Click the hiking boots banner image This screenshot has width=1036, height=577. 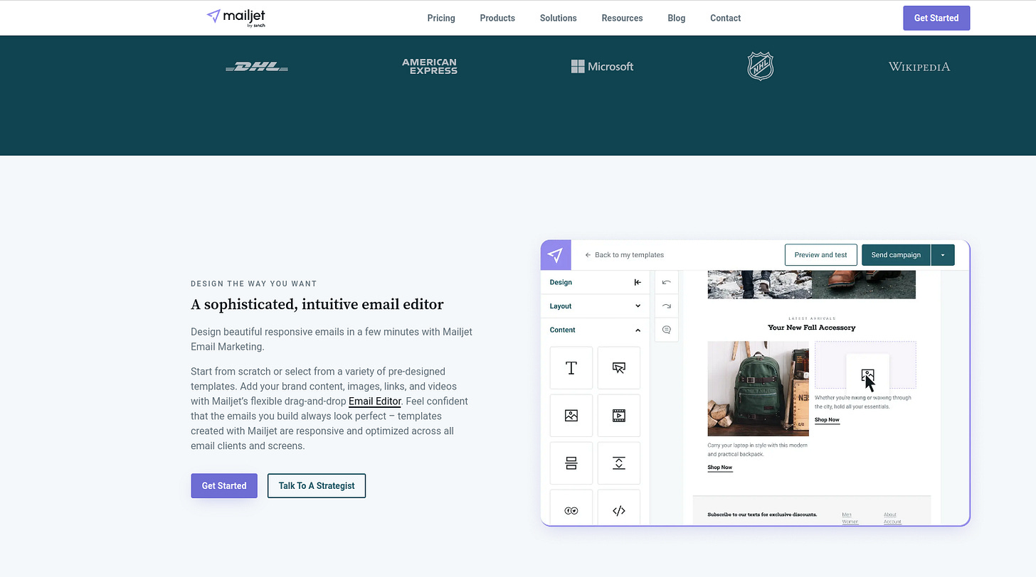pos(811,284)
